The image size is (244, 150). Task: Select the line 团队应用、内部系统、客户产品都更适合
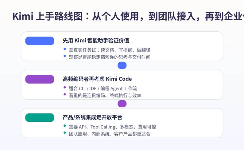click(x=110, y=134)
